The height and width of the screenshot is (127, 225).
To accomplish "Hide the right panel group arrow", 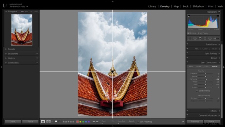I will tap(224, 67).
